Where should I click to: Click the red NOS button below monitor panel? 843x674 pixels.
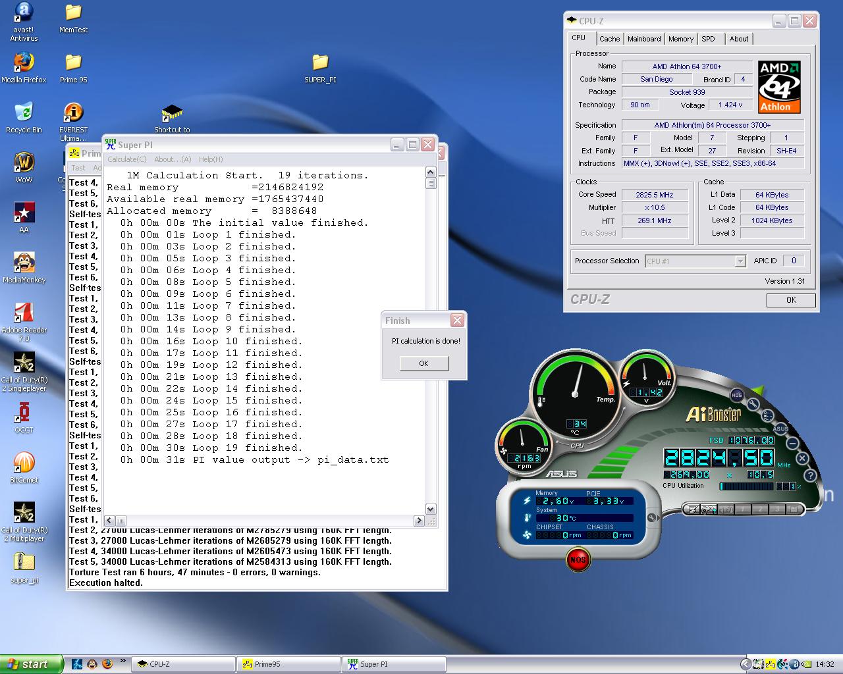pyautogui.click(x=578, y=559)
